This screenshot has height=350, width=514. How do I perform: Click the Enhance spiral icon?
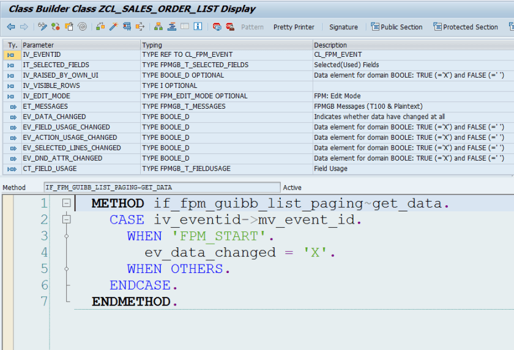tap(82, 27)
